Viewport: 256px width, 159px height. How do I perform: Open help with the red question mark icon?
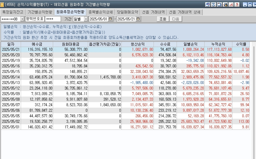(237, 5)
